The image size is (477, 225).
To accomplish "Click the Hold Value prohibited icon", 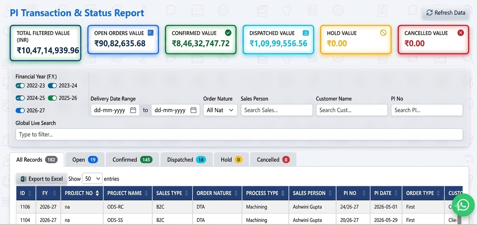I will click(x=383, y=33).
